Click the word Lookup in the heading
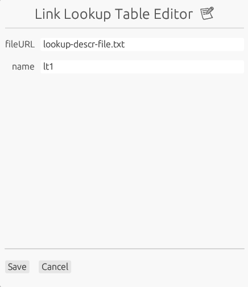 coord(88,14)
